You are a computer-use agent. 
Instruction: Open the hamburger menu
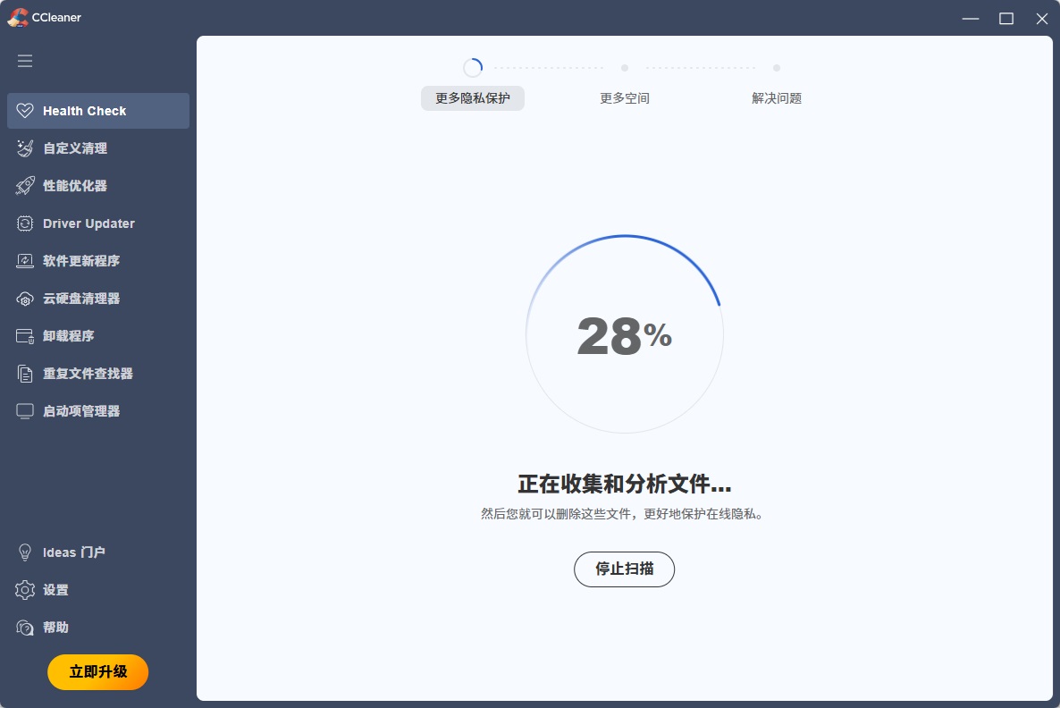[25, 60]
